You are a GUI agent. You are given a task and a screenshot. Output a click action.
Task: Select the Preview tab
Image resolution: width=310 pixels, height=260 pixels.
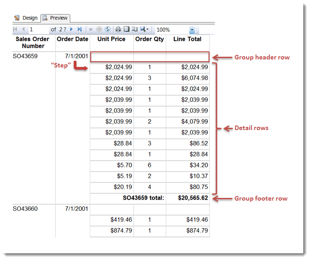tap(55, 18)
